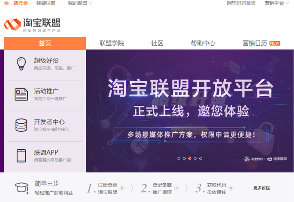Open the 帮助中心 tab
This screenshot has width=294, height=202.
point(203,43)
